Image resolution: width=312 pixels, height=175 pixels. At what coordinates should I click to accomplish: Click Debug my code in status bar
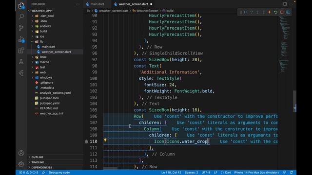pyautogui.click(x=59, y=173)
